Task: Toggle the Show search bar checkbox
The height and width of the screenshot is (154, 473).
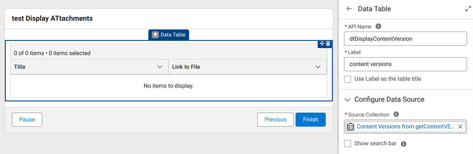Action: 348,143
